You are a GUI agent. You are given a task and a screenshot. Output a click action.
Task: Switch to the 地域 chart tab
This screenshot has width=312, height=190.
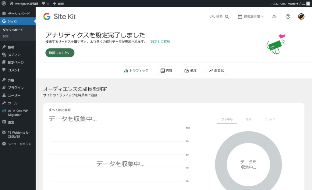tap(249, 119)
